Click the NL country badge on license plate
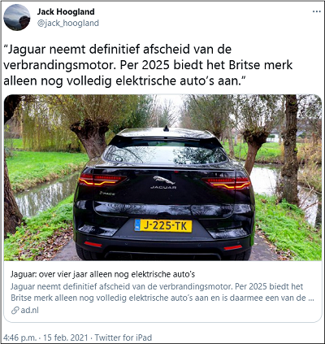This screenshot has height=344, width=325. tap(137, 225)
